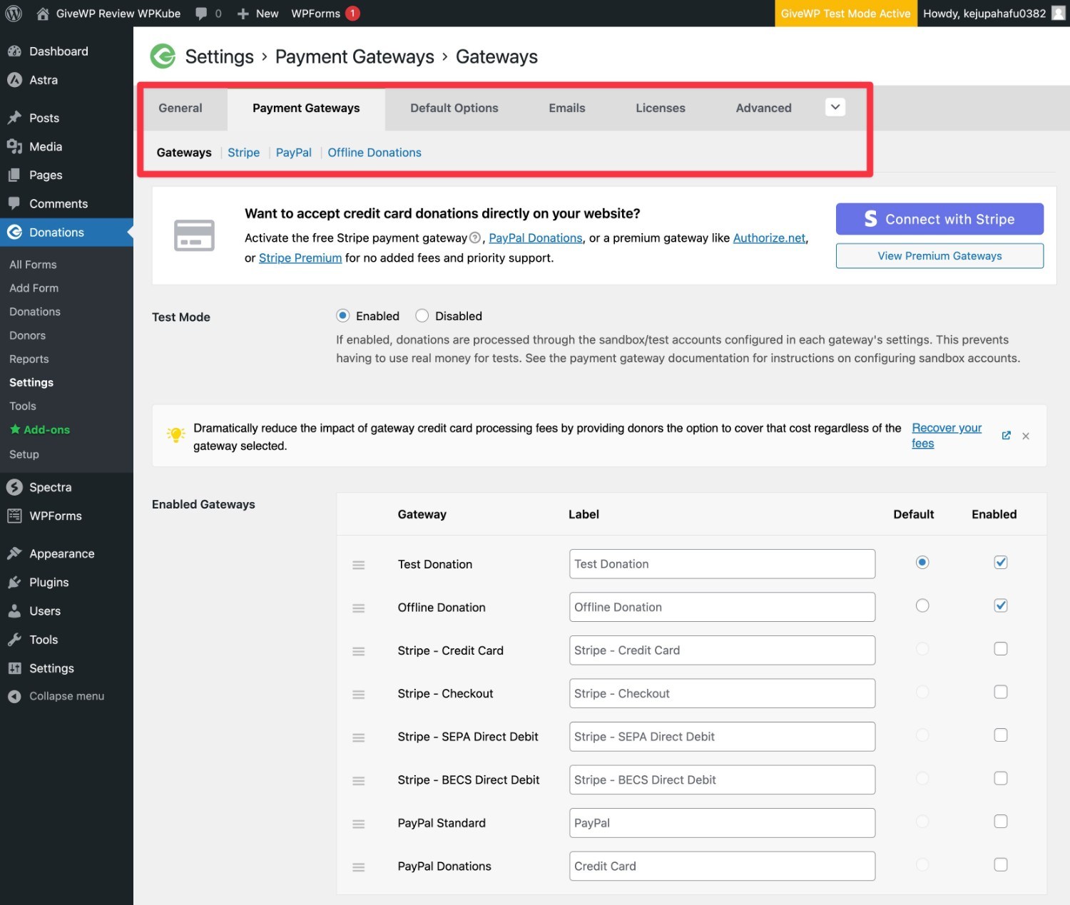Switch to the Default Options tab
The image size is (1070, 905).
454,108
